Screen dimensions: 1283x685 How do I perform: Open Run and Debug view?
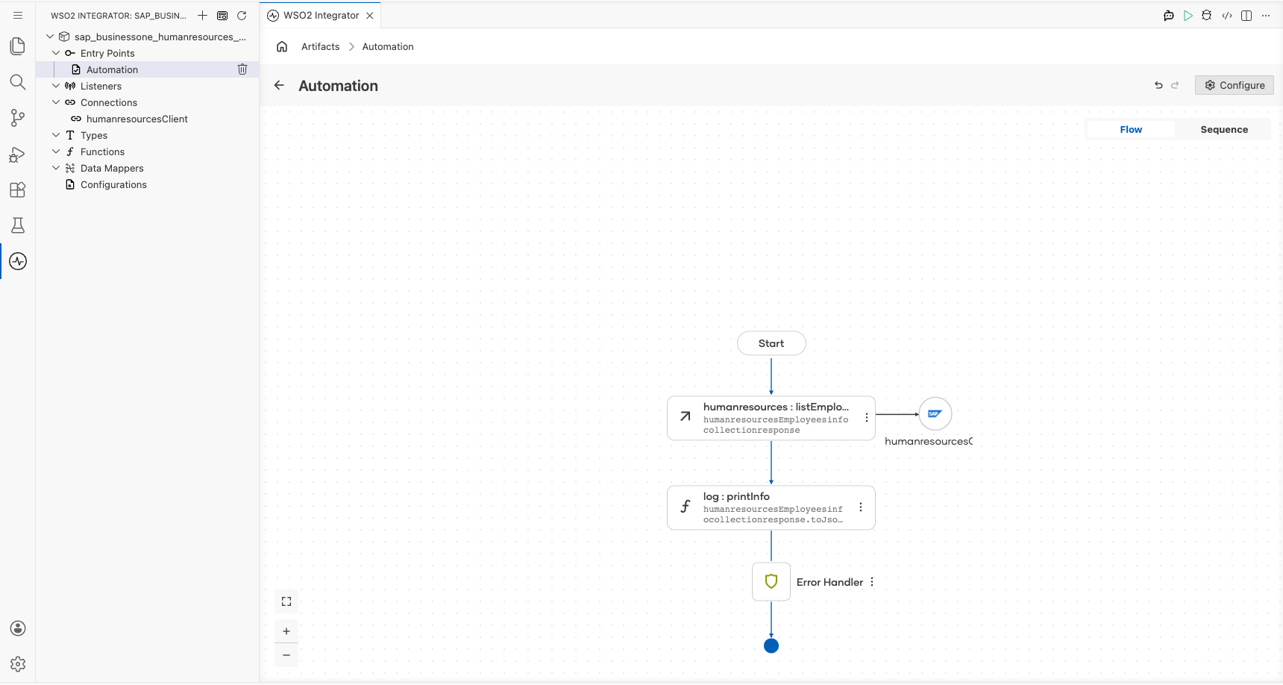pyautogui.click(x=18, y=154)
